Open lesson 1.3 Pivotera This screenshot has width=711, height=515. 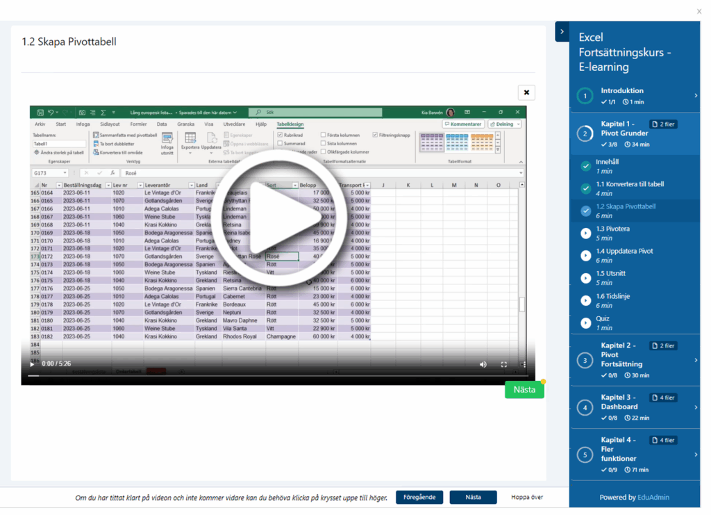[x=635, y=234]
